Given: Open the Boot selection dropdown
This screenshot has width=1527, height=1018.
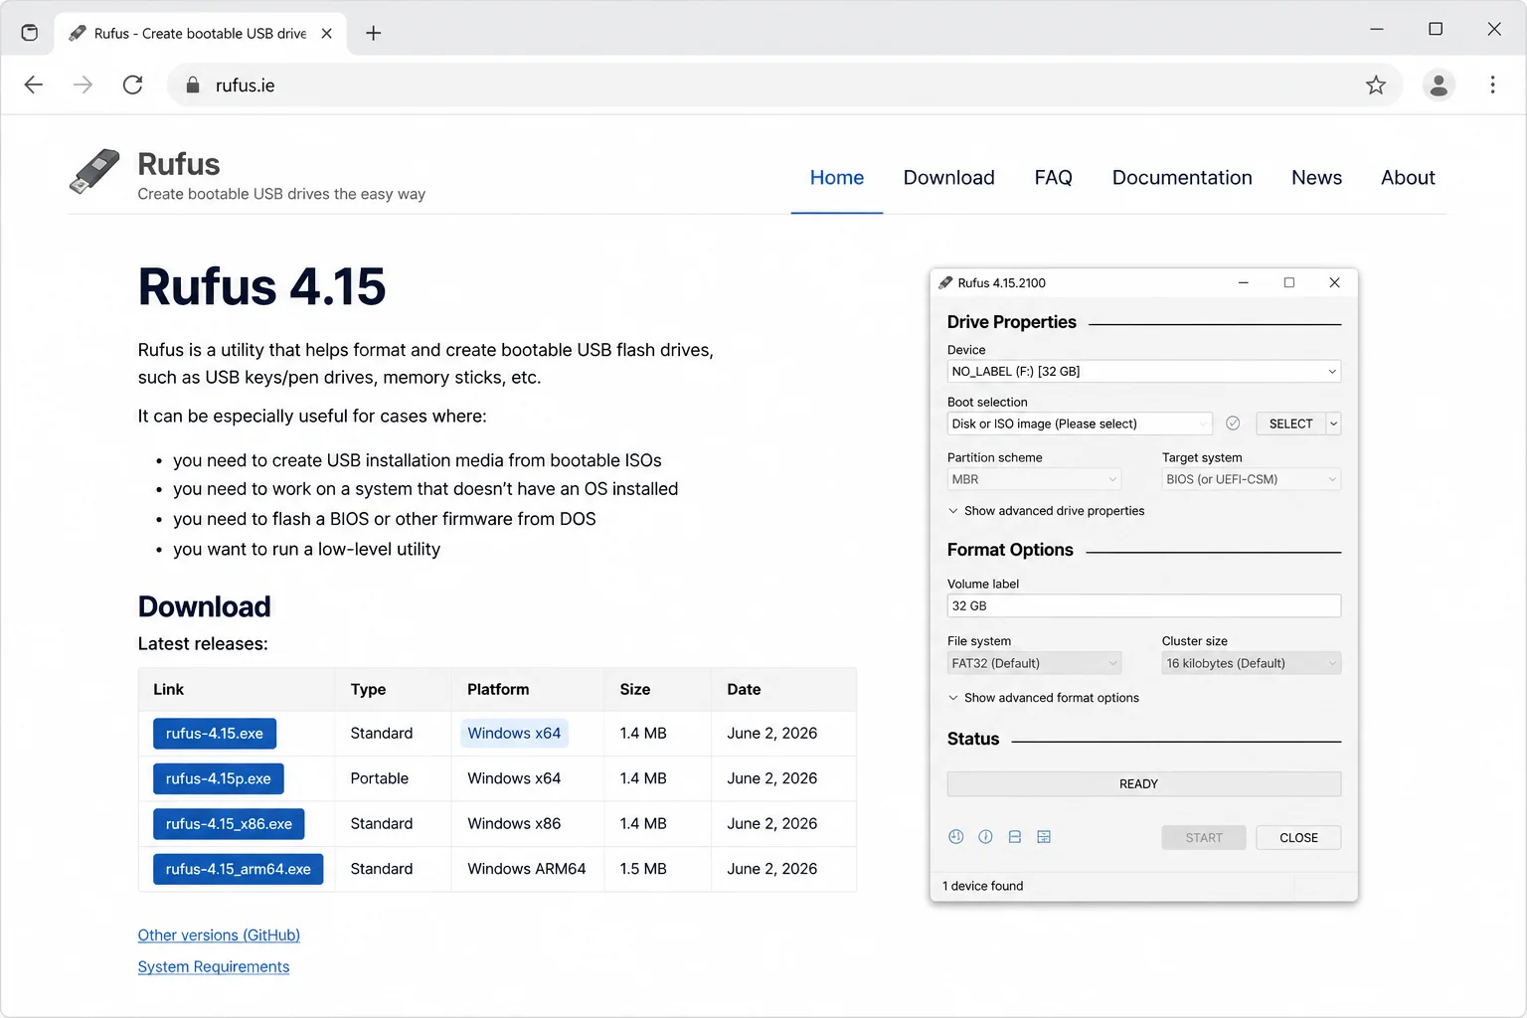Looking at the screenshot, I should (1080, 424).
